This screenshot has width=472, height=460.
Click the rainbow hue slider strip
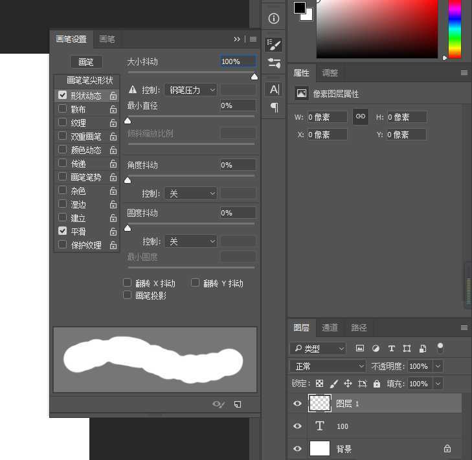coord(455,29)
